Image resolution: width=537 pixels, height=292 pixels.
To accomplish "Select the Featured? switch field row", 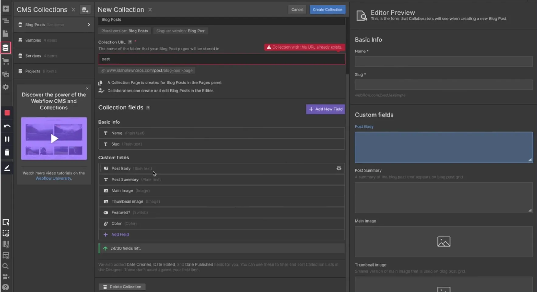I will point(222,213).
